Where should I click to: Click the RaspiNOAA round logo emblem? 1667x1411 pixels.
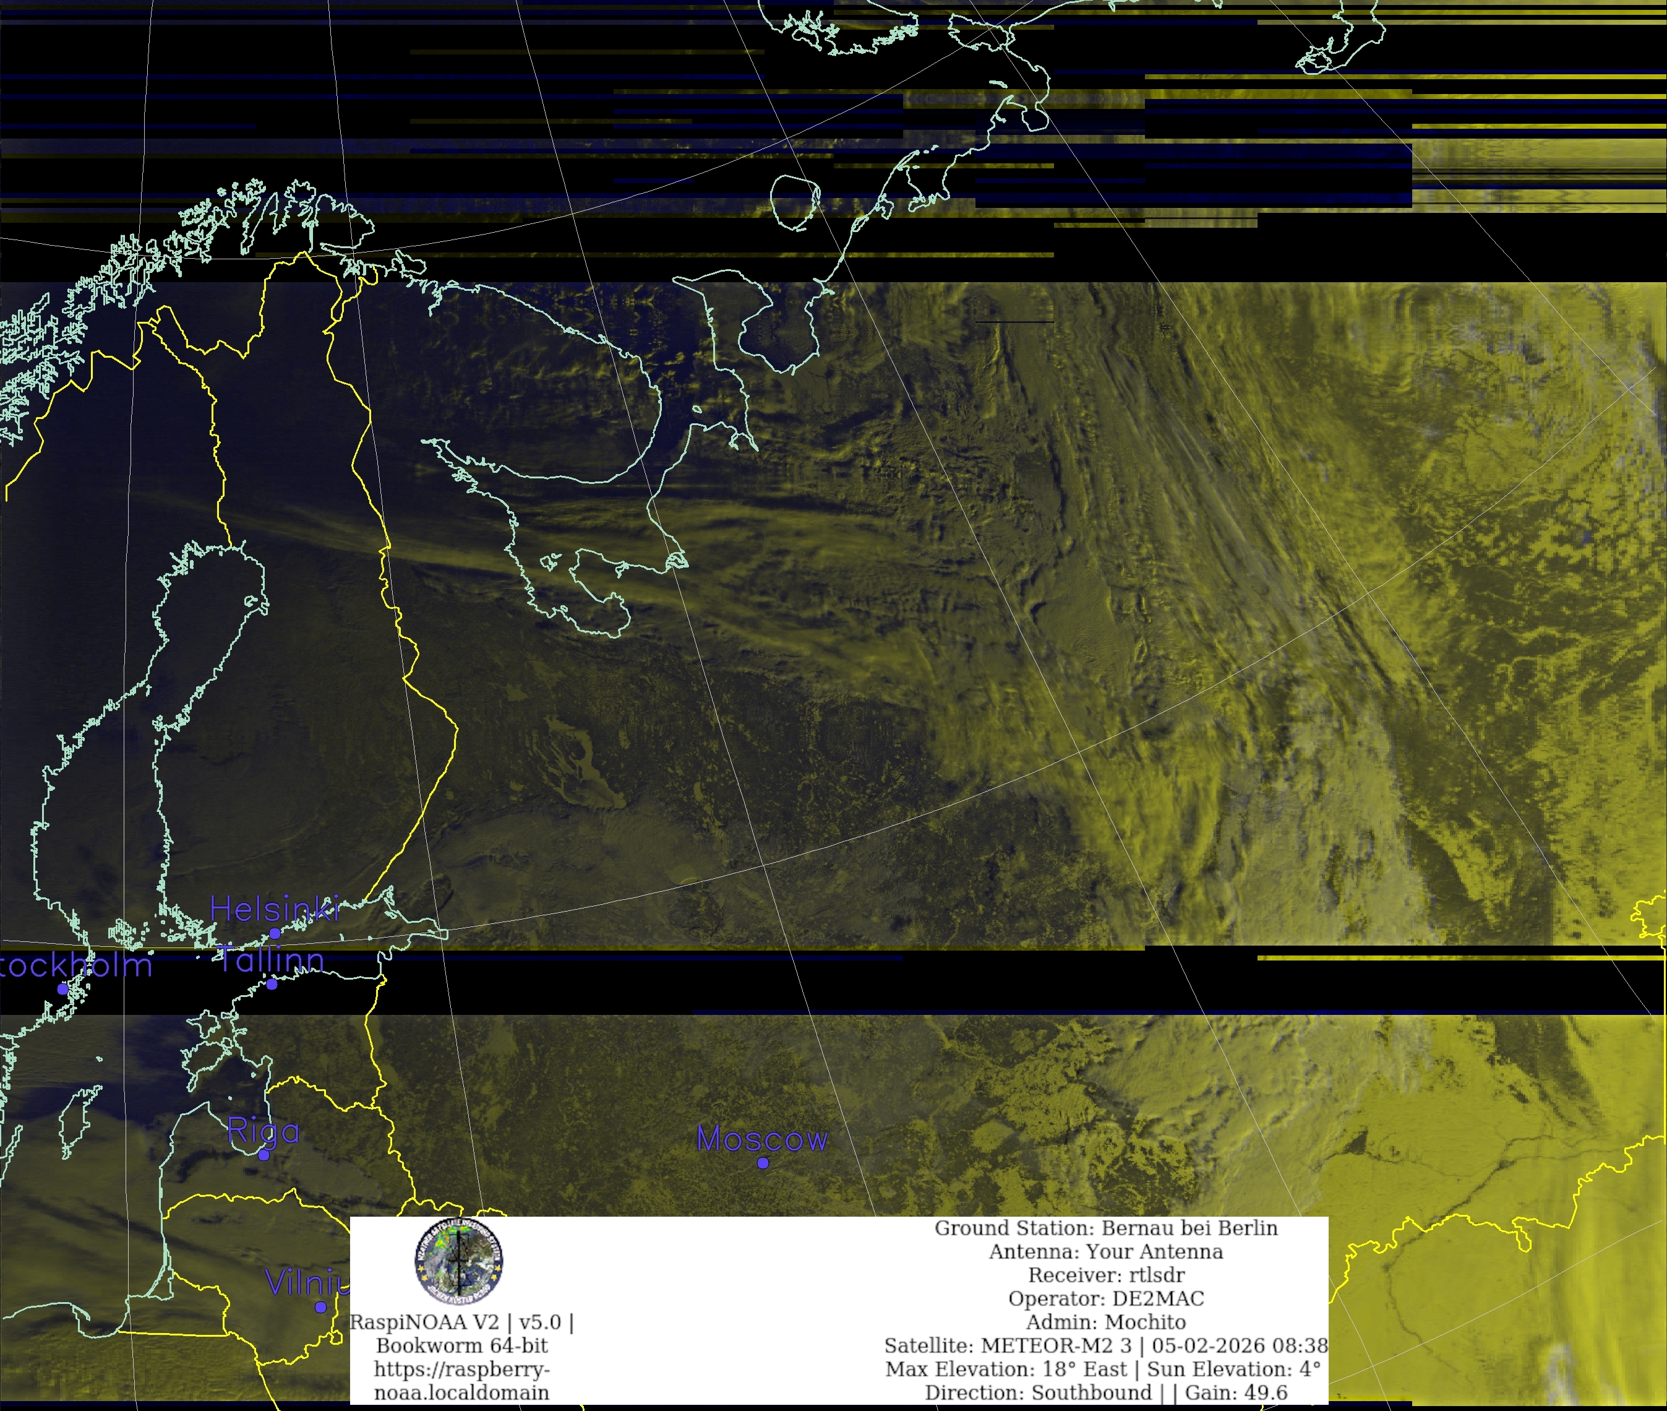pyautogui.click(x=459, y=1262)
